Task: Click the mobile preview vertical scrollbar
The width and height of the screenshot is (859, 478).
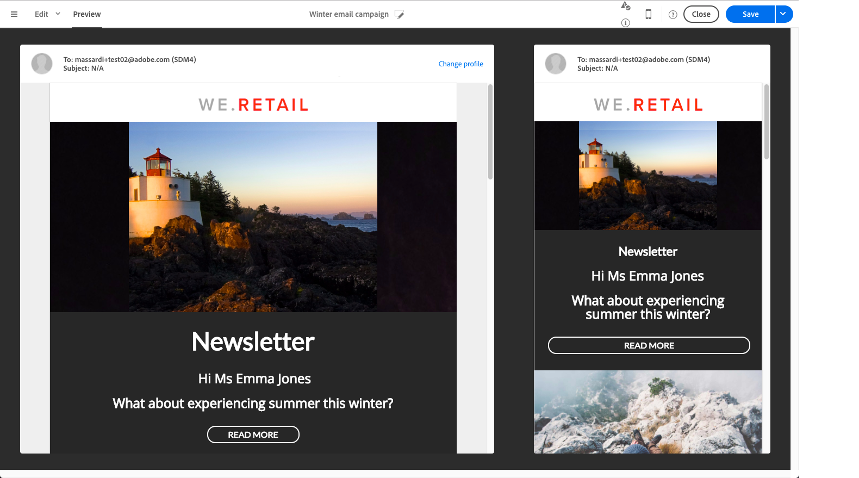Action: tap(767, 122)
